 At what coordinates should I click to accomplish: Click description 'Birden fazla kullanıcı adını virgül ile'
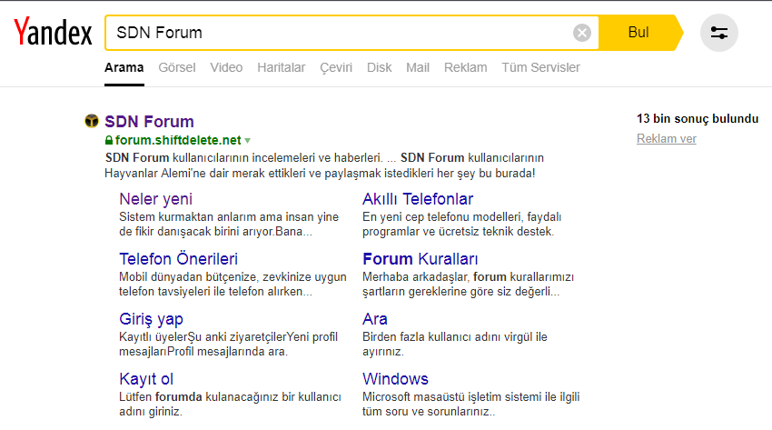coord(454,337)
